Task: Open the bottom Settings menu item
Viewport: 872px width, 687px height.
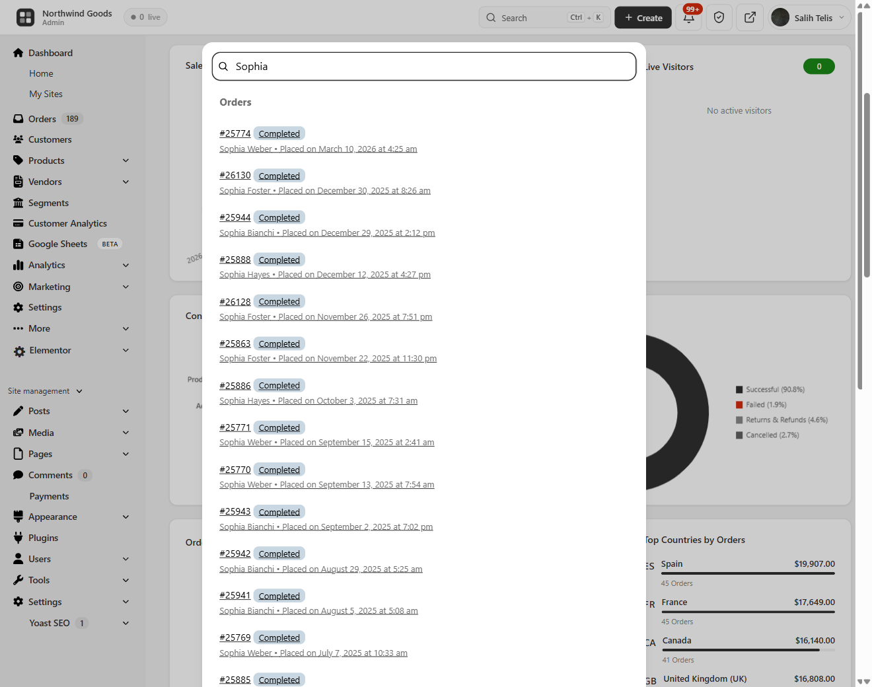Action: point(45,602)
